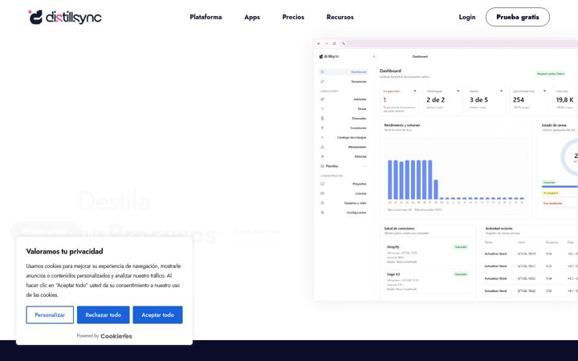Click the active project green badge
Viewport: 578px width, 361px height.
pyautogui.click(x=551, y=74)
